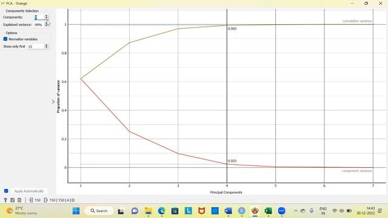
Task: Click the OneDrive cloud tray icon
Action: pyautogui.click(x=303, y=211)
